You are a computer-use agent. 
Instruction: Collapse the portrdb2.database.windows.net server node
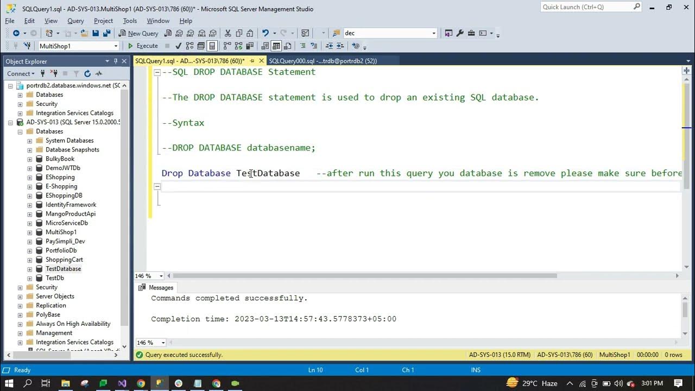(x=10, y=86)
